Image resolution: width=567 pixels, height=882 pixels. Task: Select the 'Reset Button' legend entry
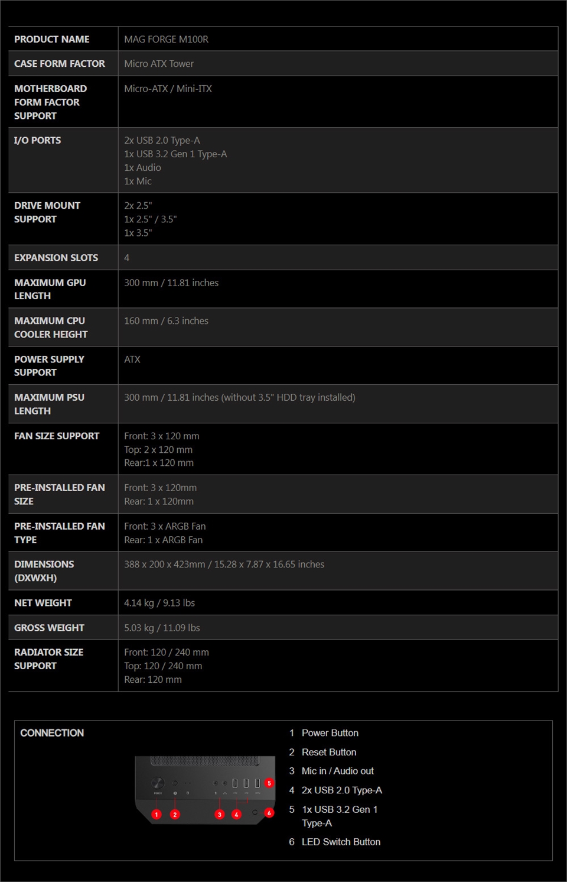(x=329, y=752)
